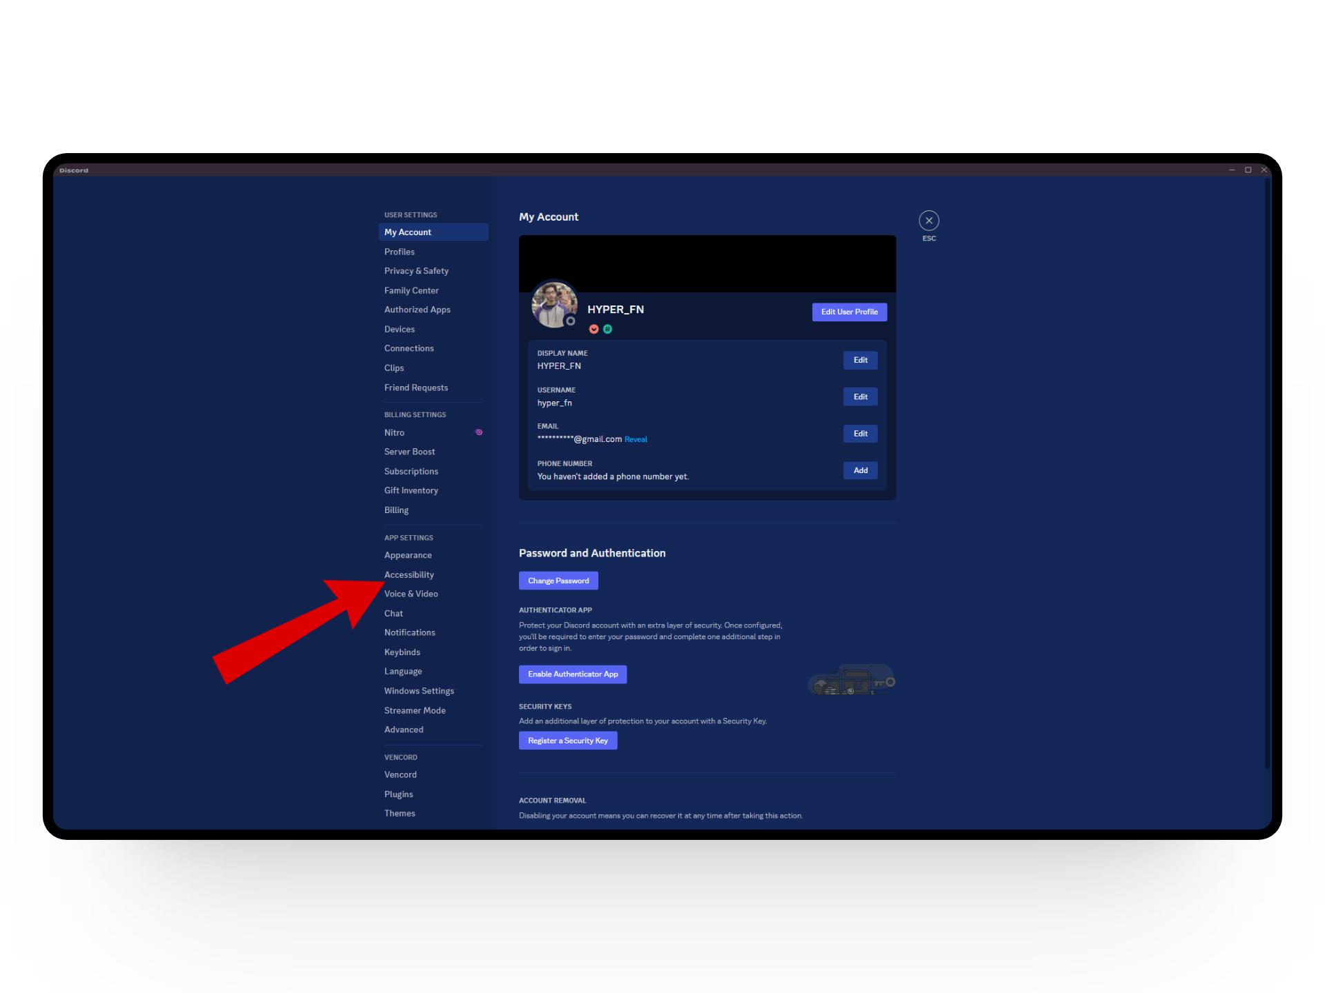1325x993 pixels.
Task: Click the ESC close settings icon
Action: point(929,221)
